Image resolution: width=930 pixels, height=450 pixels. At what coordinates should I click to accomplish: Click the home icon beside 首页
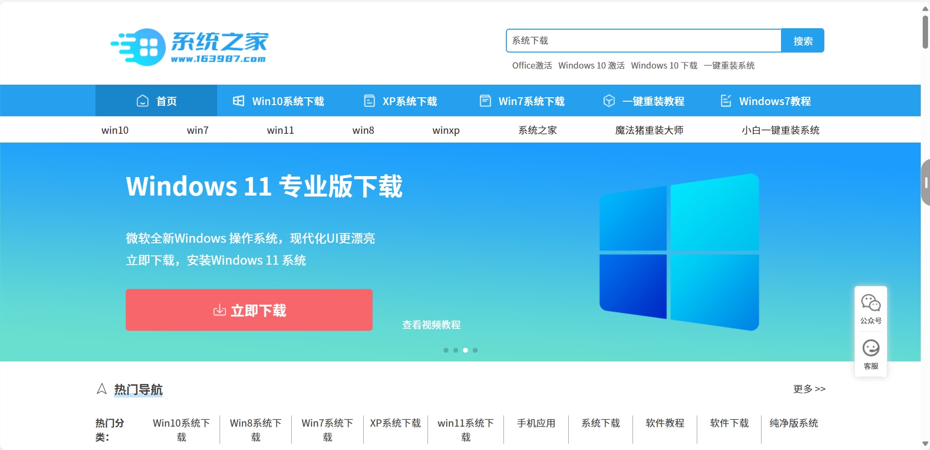[x=143, y=101]
